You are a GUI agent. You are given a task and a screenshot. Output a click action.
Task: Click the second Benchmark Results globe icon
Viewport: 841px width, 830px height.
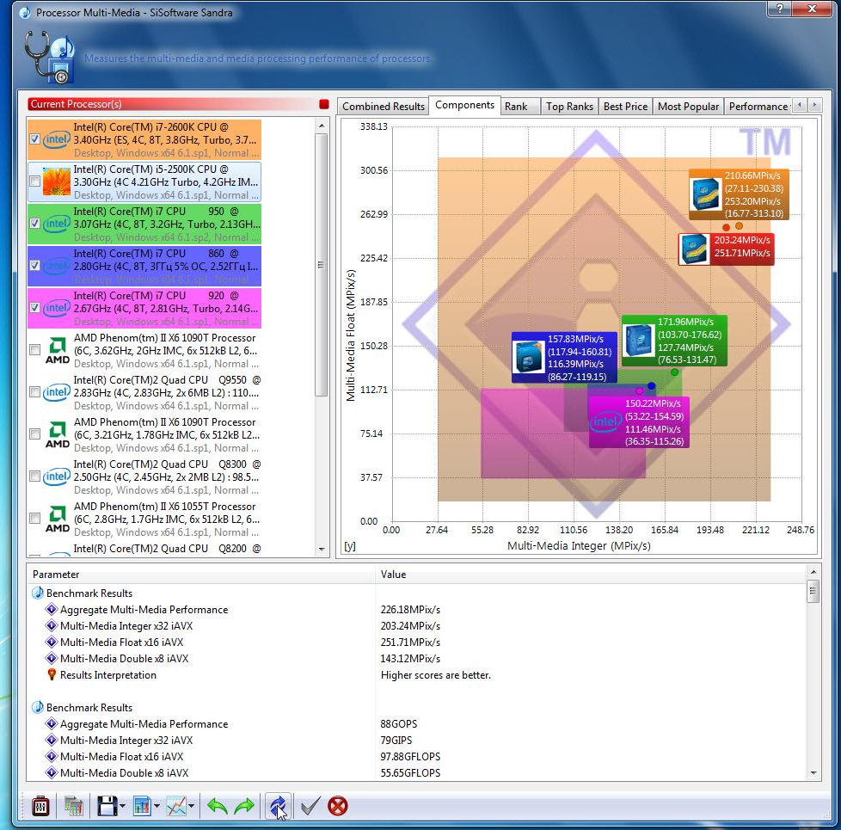click(x=38, y=707)
